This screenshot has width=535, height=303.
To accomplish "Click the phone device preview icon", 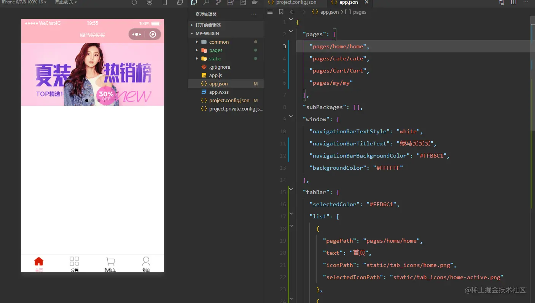I will tap(165, 2).
